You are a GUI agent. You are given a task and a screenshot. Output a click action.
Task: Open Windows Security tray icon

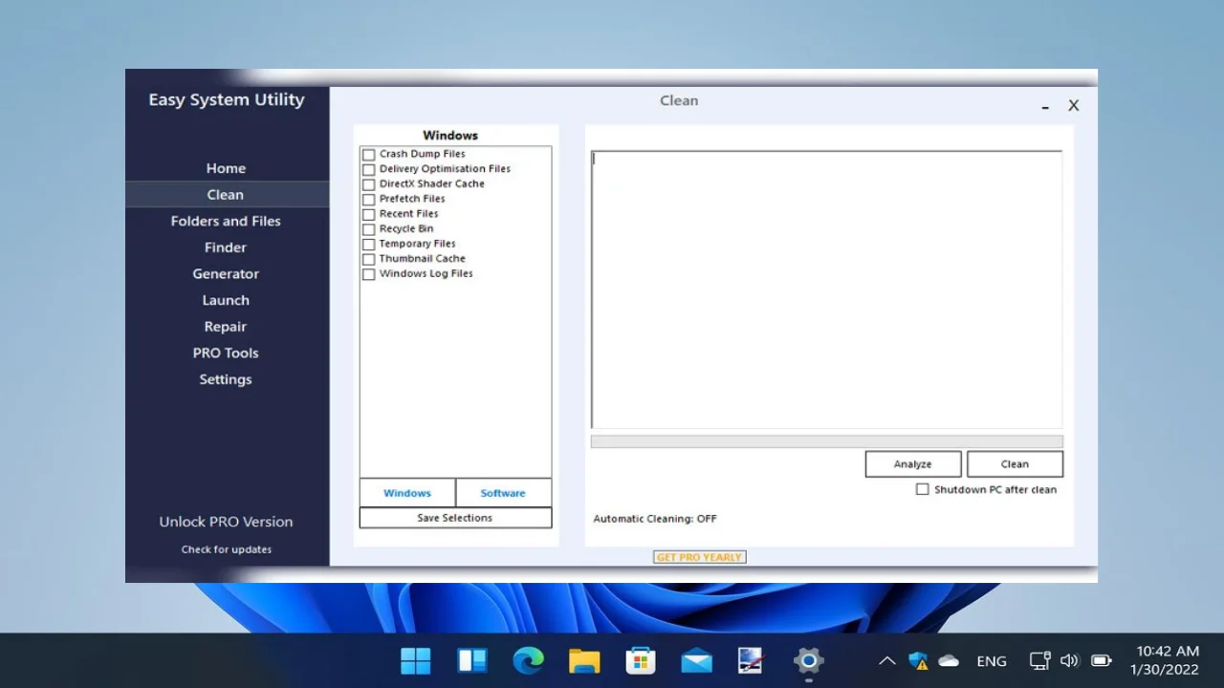(918, 660)
